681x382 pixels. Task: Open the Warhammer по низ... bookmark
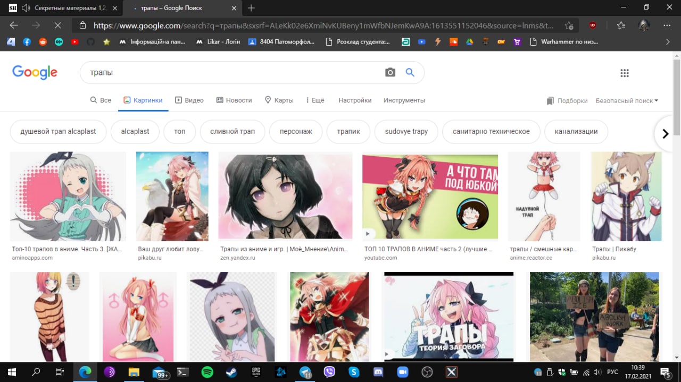[x=564, y=41]
